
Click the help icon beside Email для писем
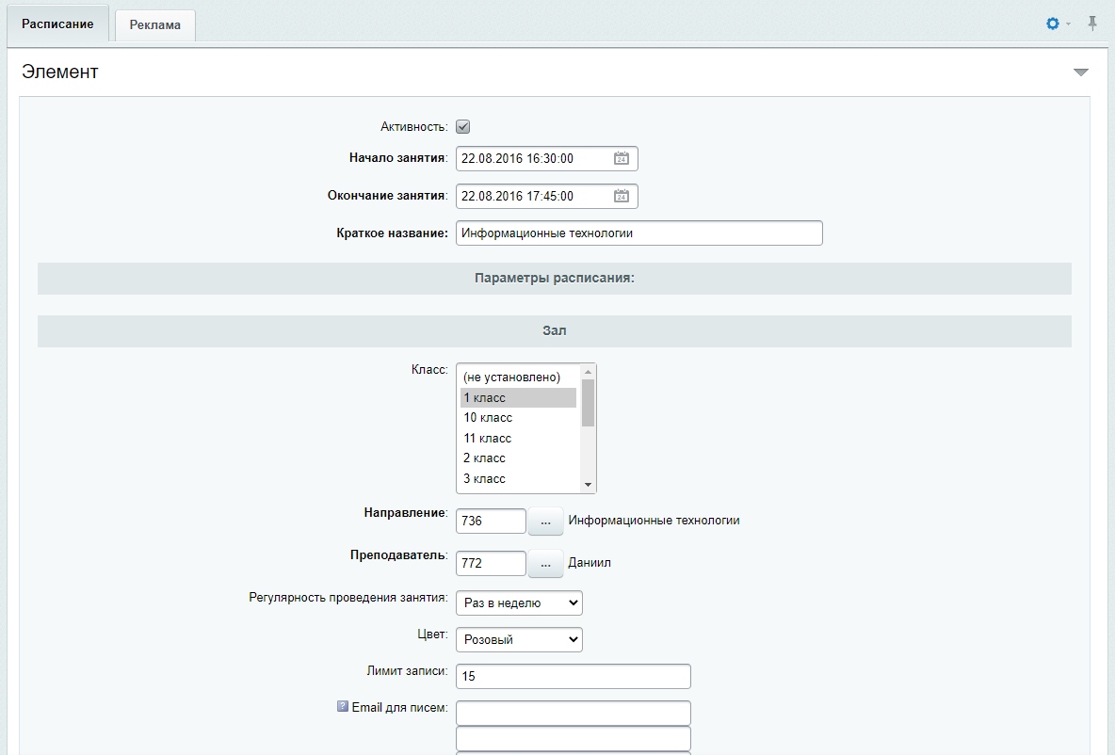coord(343,707)
